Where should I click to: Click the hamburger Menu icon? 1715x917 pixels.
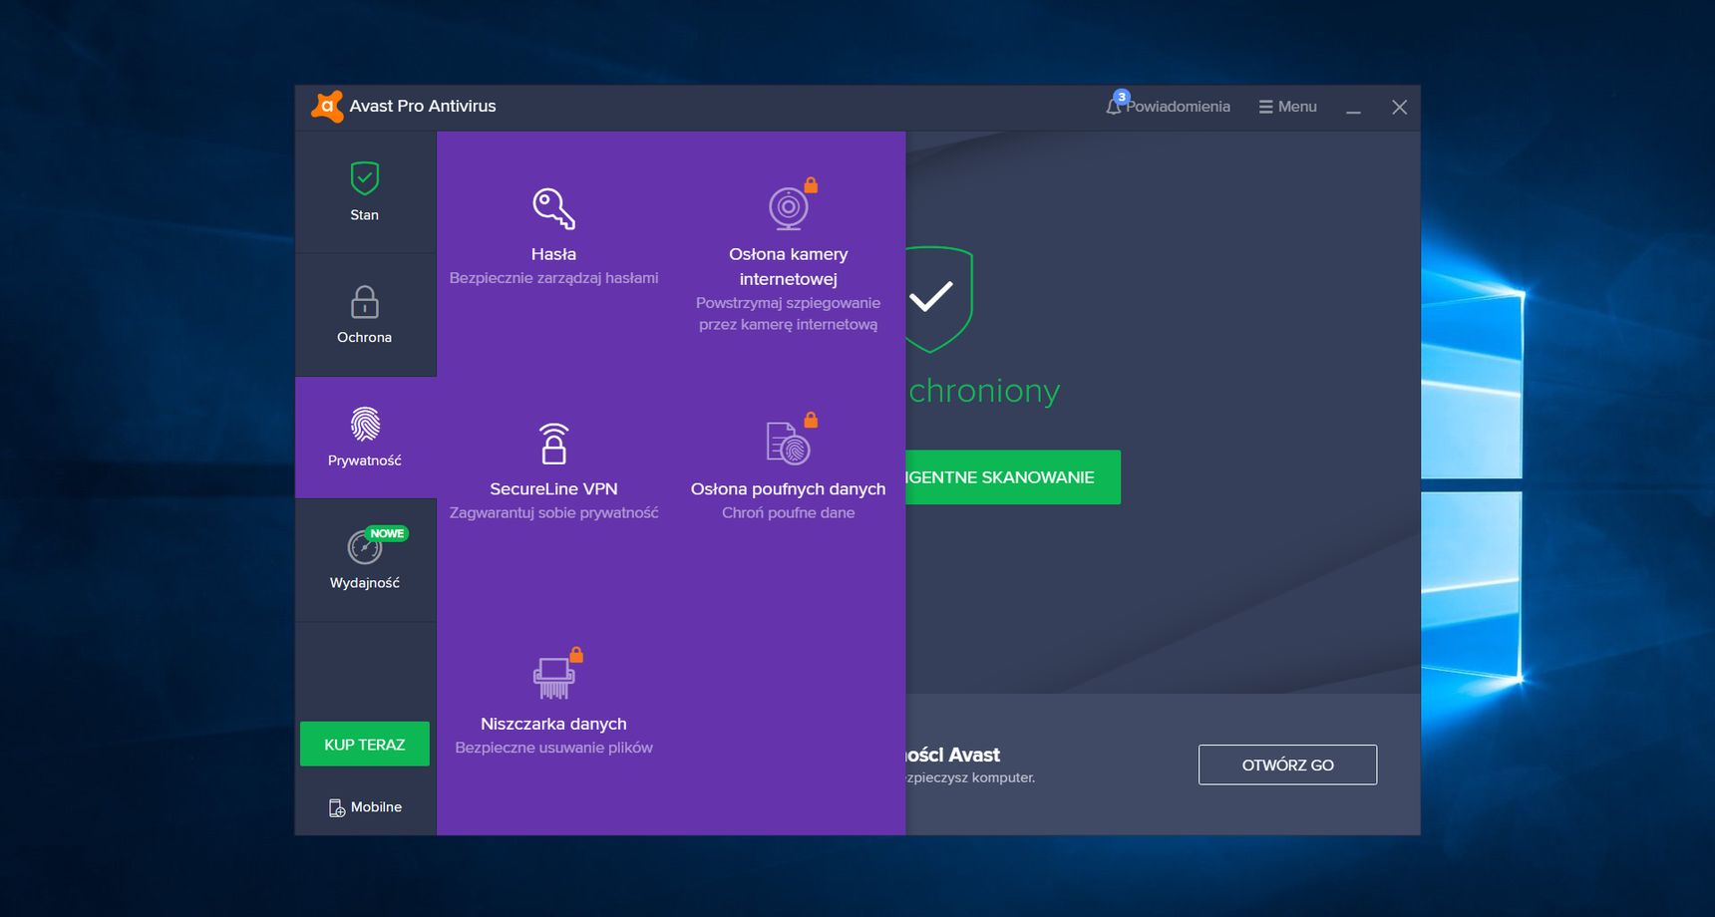[x=1265, y=107]
